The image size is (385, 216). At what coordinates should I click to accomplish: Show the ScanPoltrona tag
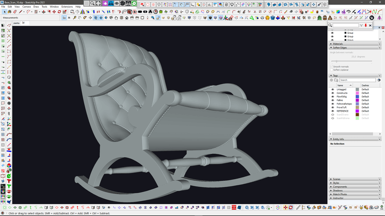coord(333,118)
